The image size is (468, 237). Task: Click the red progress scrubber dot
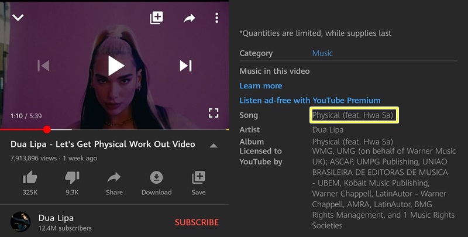pos(47,129)
